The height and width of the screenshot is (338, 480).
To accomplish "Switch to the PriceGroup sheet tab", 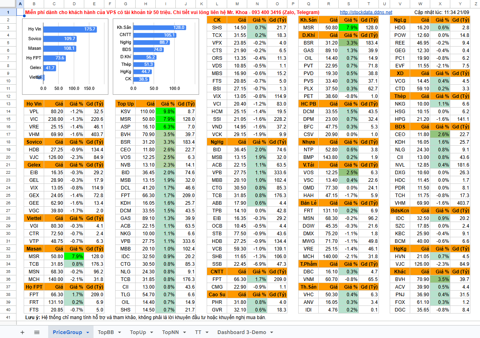I will tap(67, 332).
